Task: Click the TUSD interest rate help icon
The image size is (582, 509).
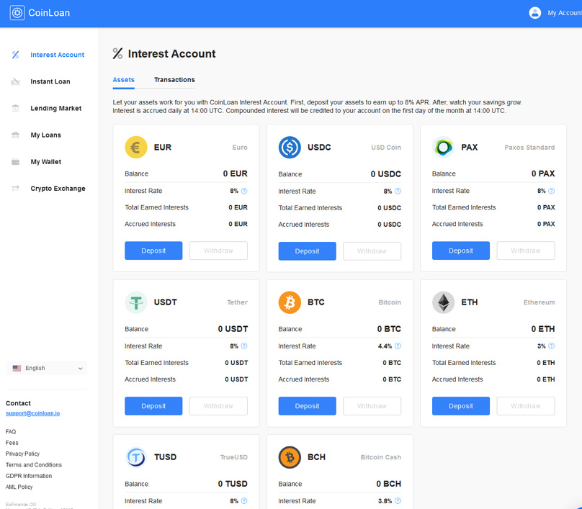Action: click(x=244, y=501)
